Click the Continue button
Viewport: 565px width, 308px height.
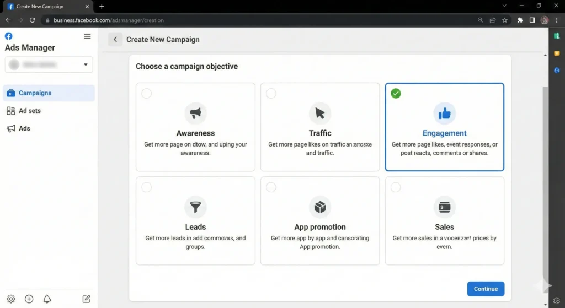click(486, 289)
